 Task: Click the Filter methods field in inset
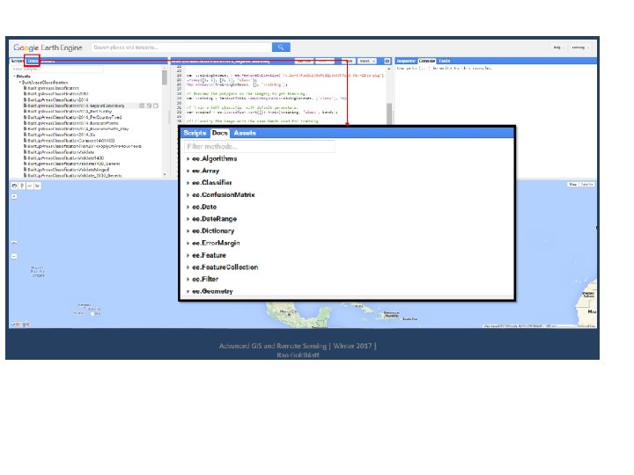tap(260, 146)
